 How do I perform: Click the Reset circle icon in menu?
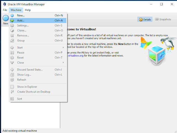[x=12, y=58]
